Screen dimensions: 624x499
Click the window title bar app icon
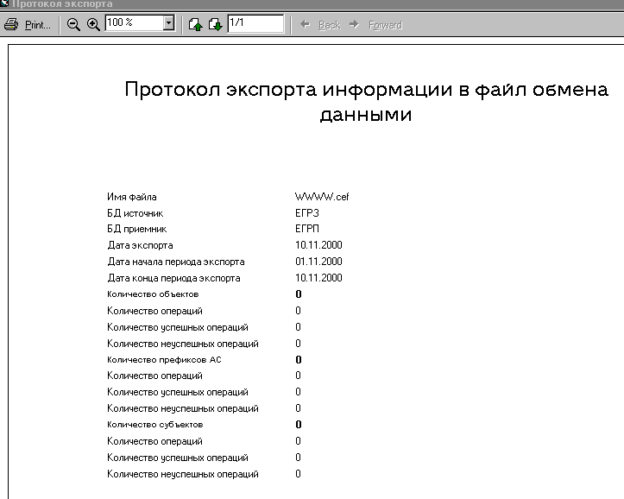click(x=4, y=4)
